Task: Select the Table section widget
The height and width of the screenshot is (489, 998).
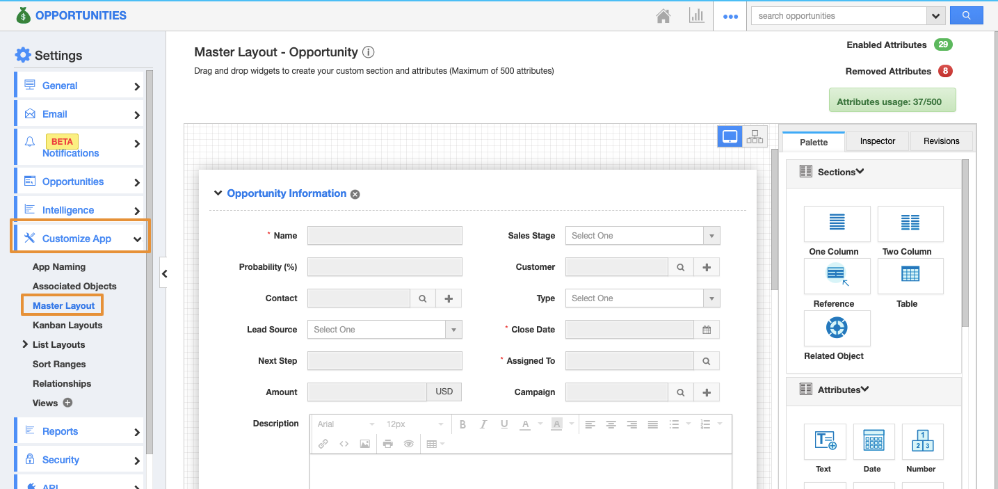Action: pos(910,275)
